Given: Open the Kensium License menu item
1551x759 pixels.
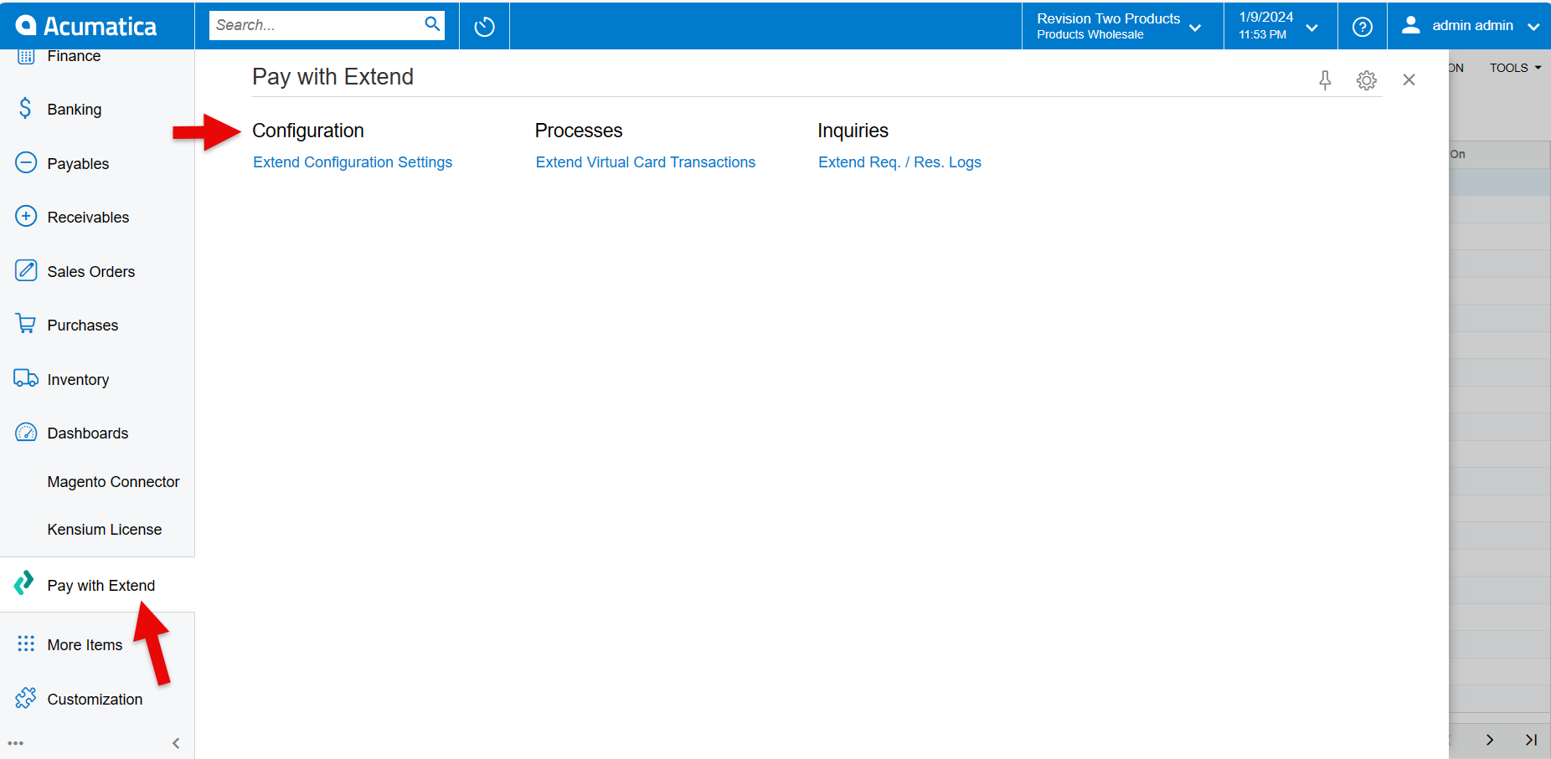Looking at the screenshot, I should click(104, 529).
